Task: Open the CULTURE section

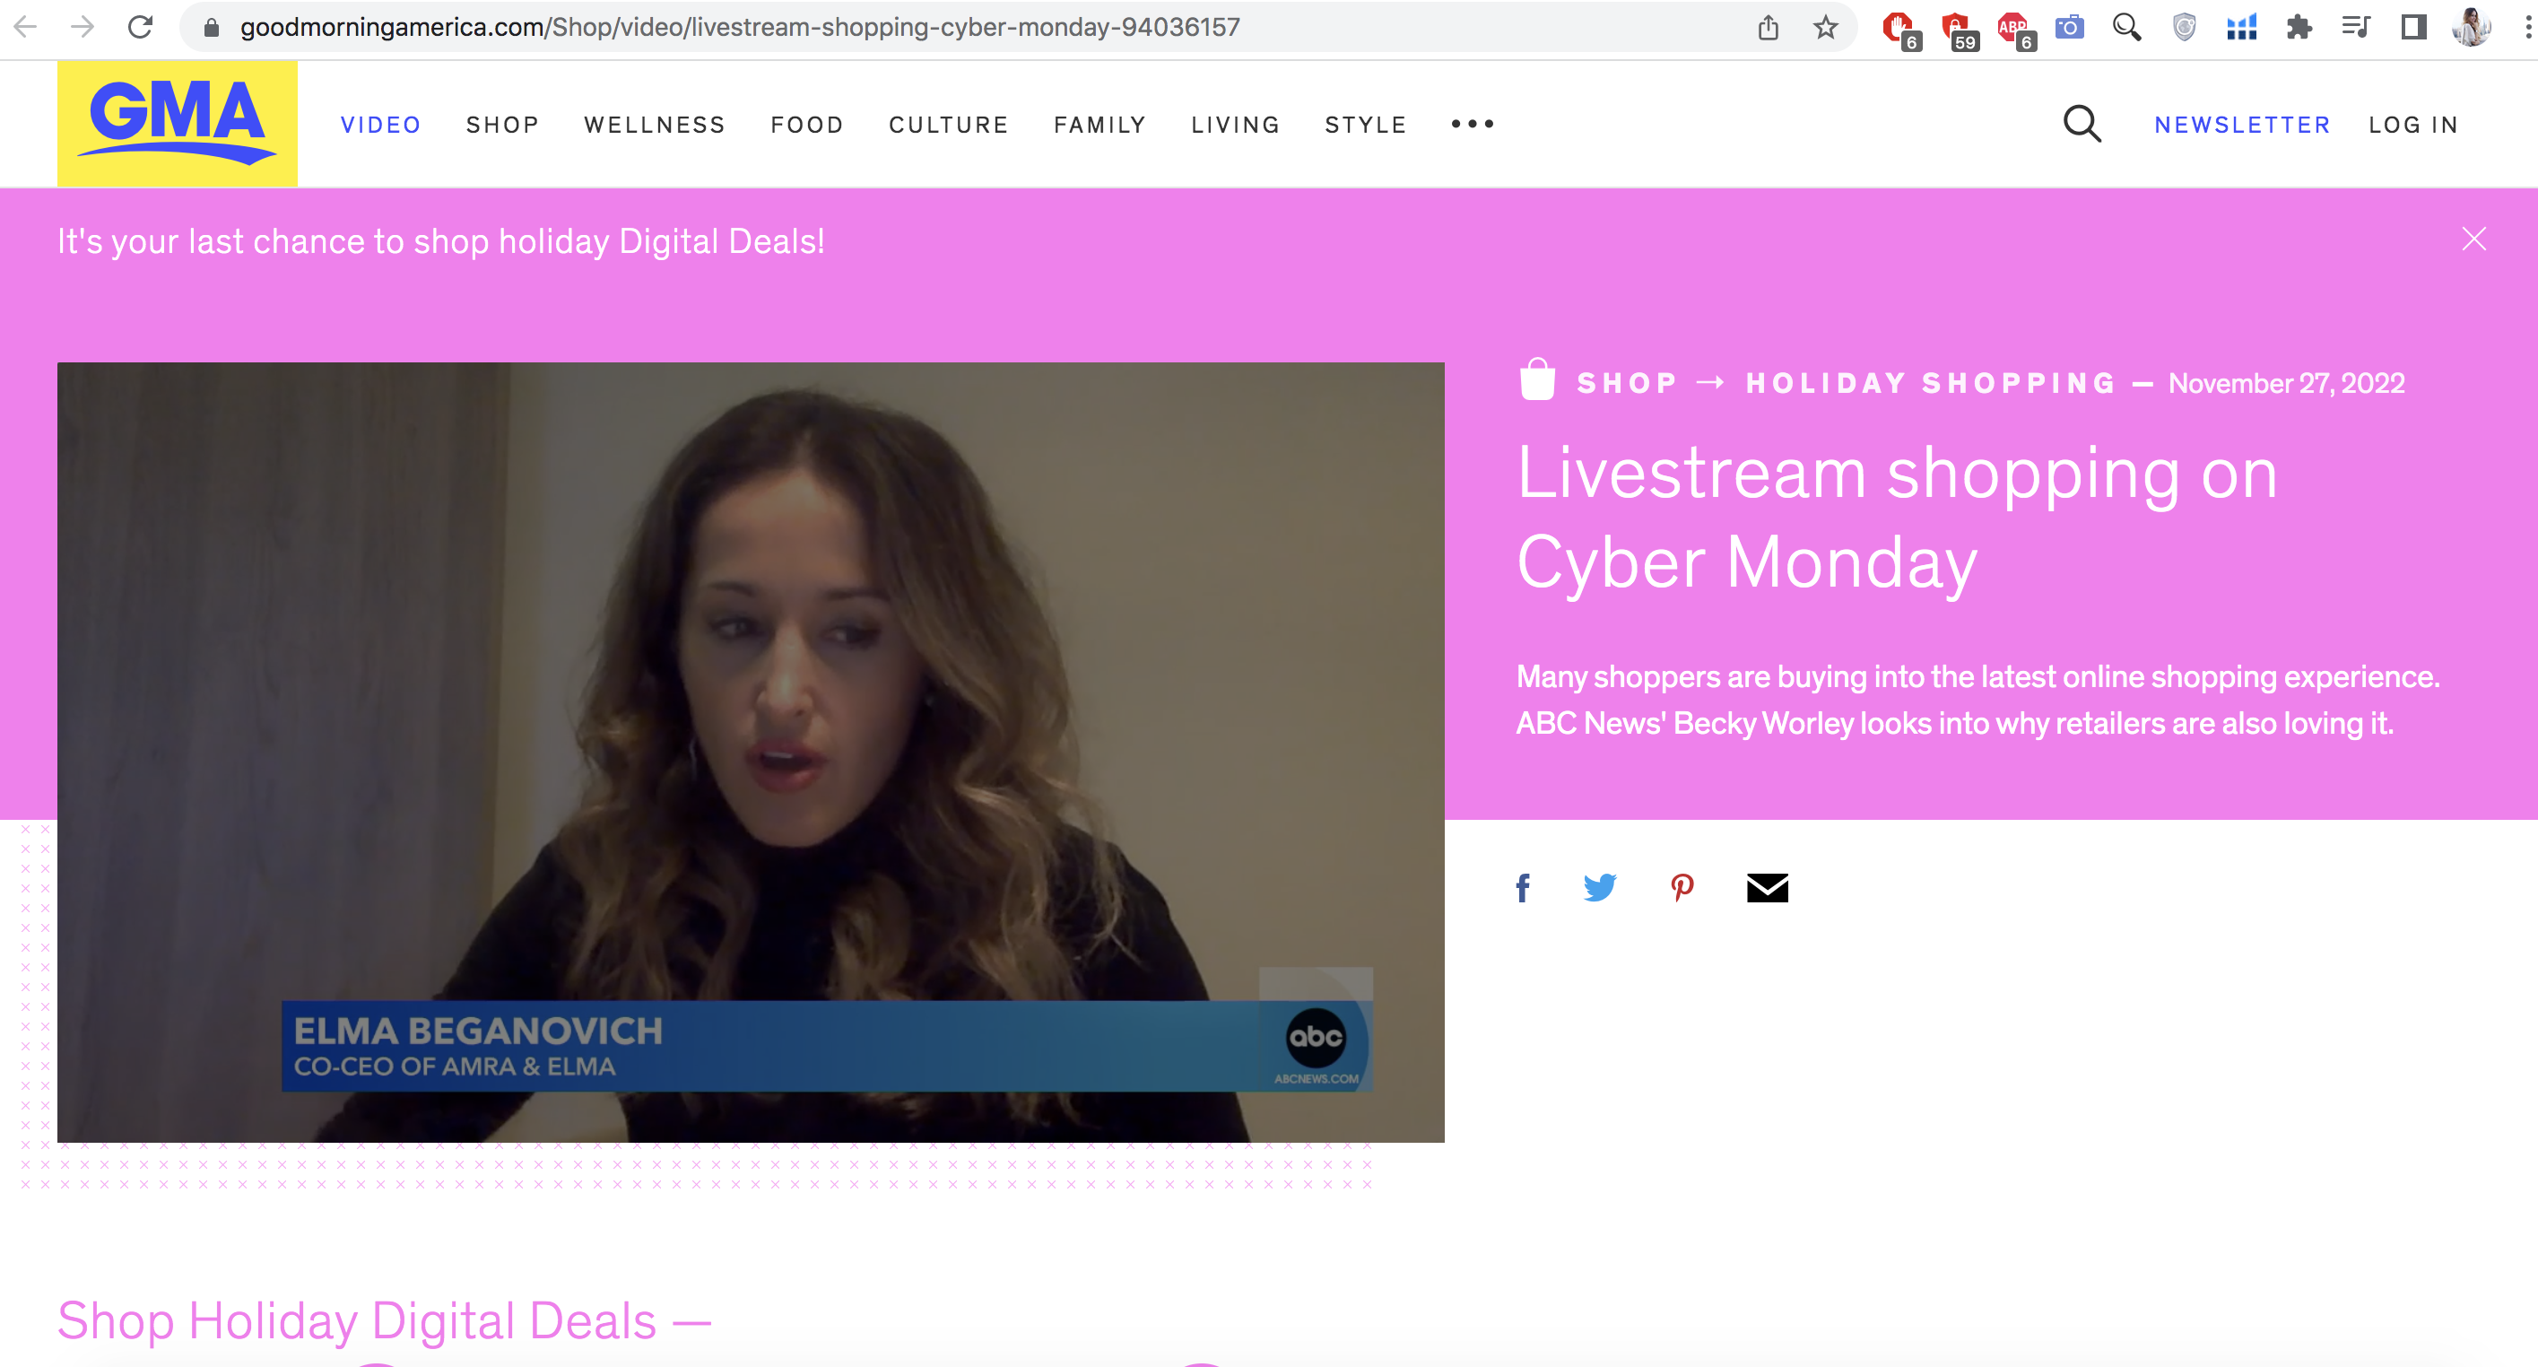Action: pyautogui.click(x=949, y=126)
